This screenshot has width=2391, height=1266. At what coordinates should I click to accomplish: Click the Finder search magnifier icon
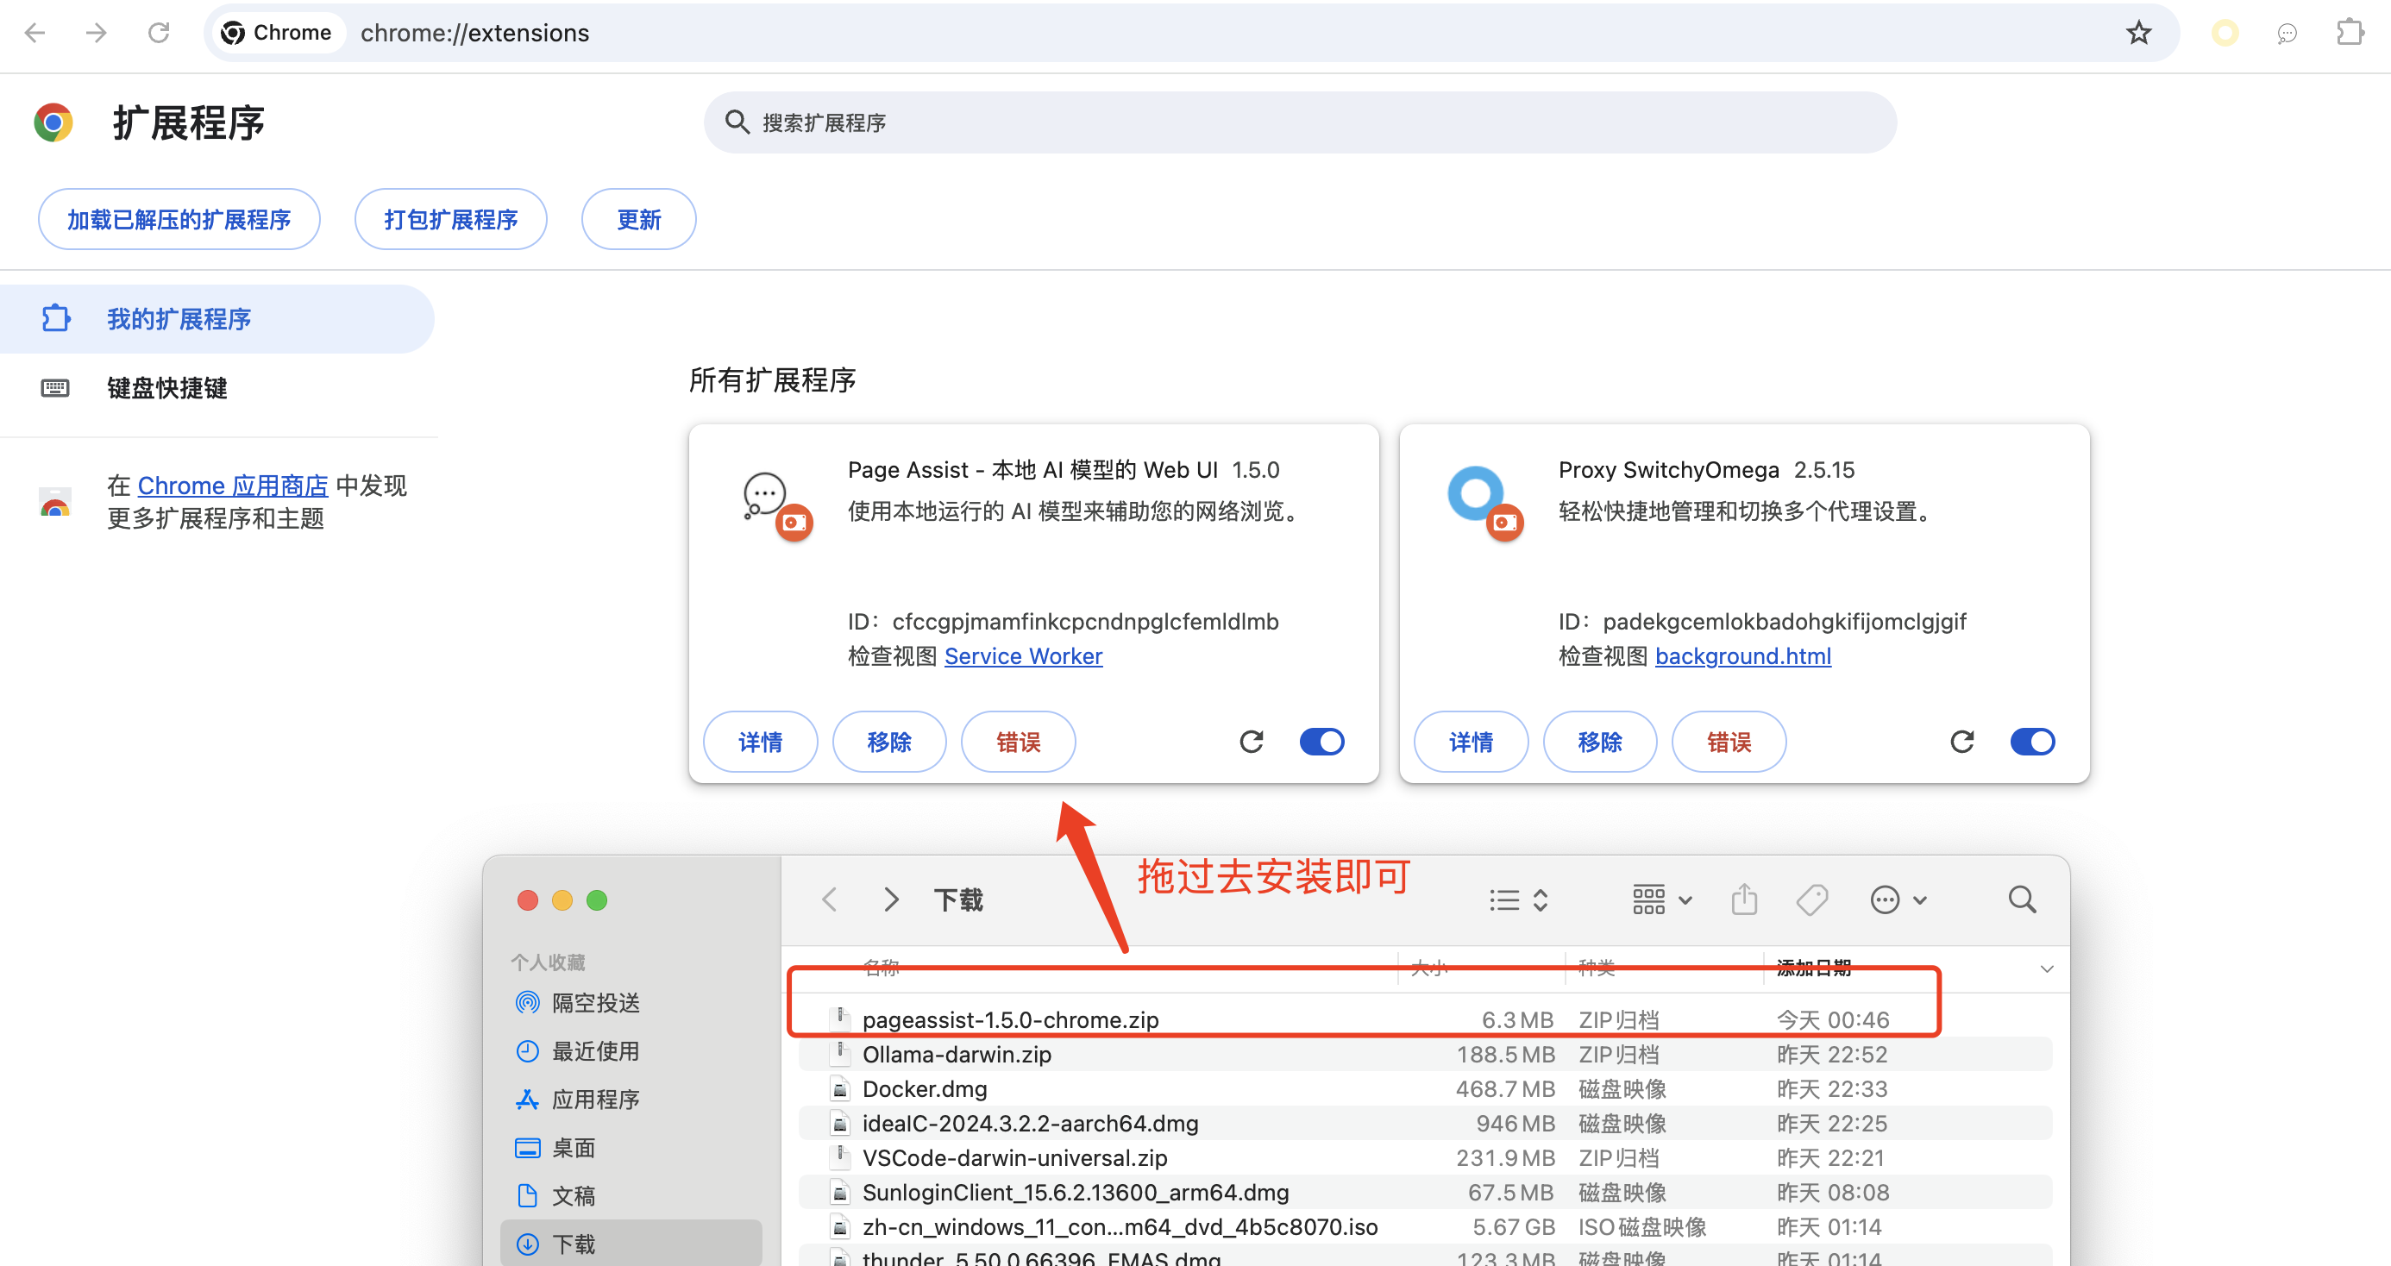tap(2022, 899)
